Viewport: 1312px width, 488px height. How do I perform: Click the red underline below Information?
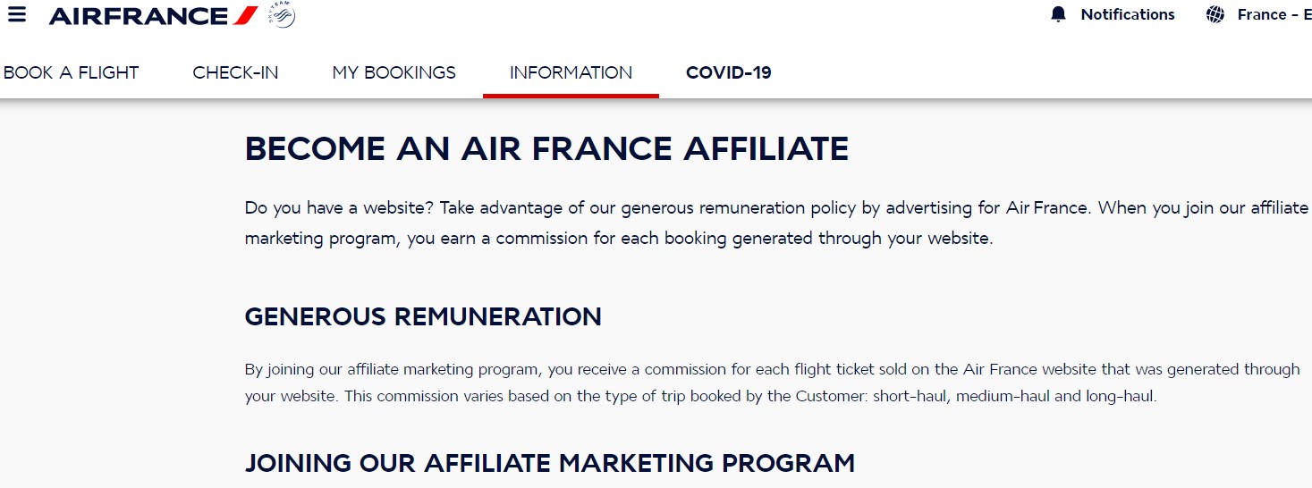pyautogui.click(x=571, y=95)
